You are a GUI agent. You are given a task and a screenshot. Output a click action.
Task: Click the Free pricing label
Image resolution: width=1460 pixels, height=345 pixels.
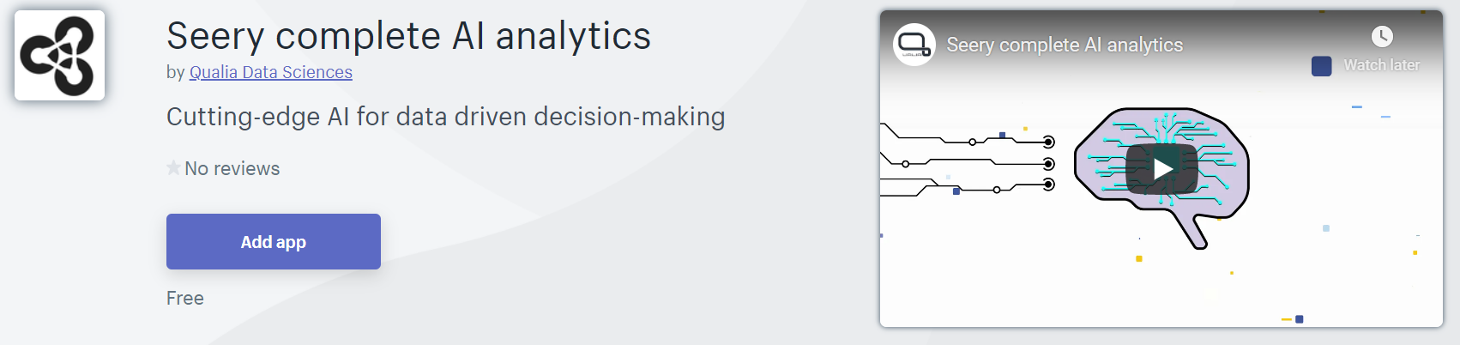[185, 298]
